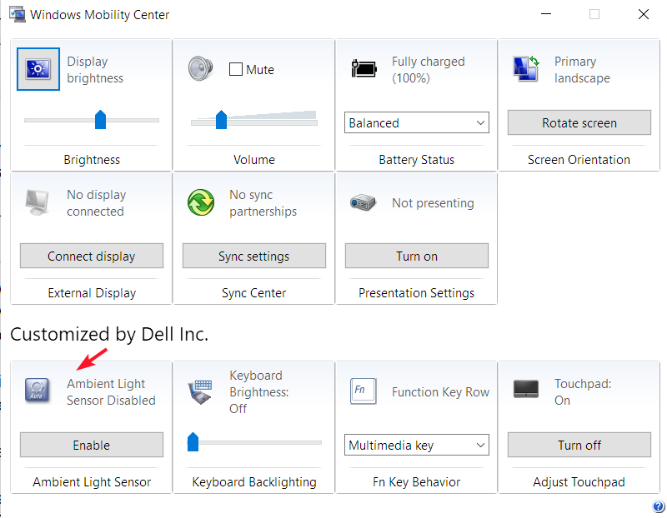Click the external display monitor icon
The width and height of the screenshot is (667, 518).
coord(38,202)
